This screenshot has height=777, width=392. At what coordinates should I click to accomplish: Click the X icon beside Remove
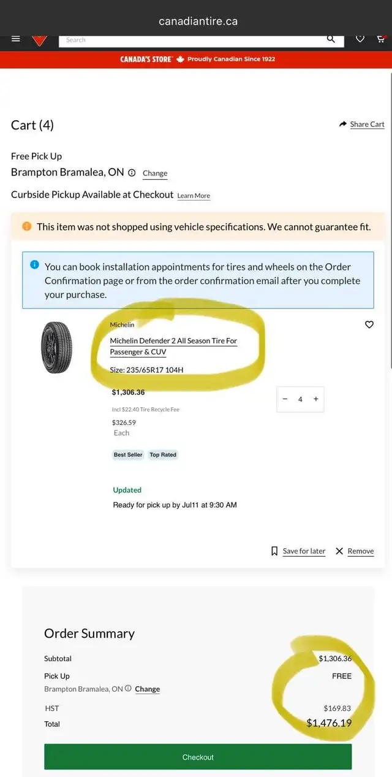tap(339, 551)
